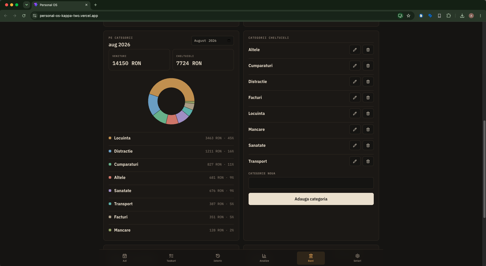Select the Cumparaturi legend row

(x=171, y=164)
